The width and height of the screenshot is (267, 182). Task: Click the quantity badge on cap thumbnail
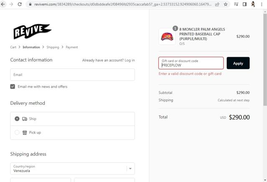[175, 28]
